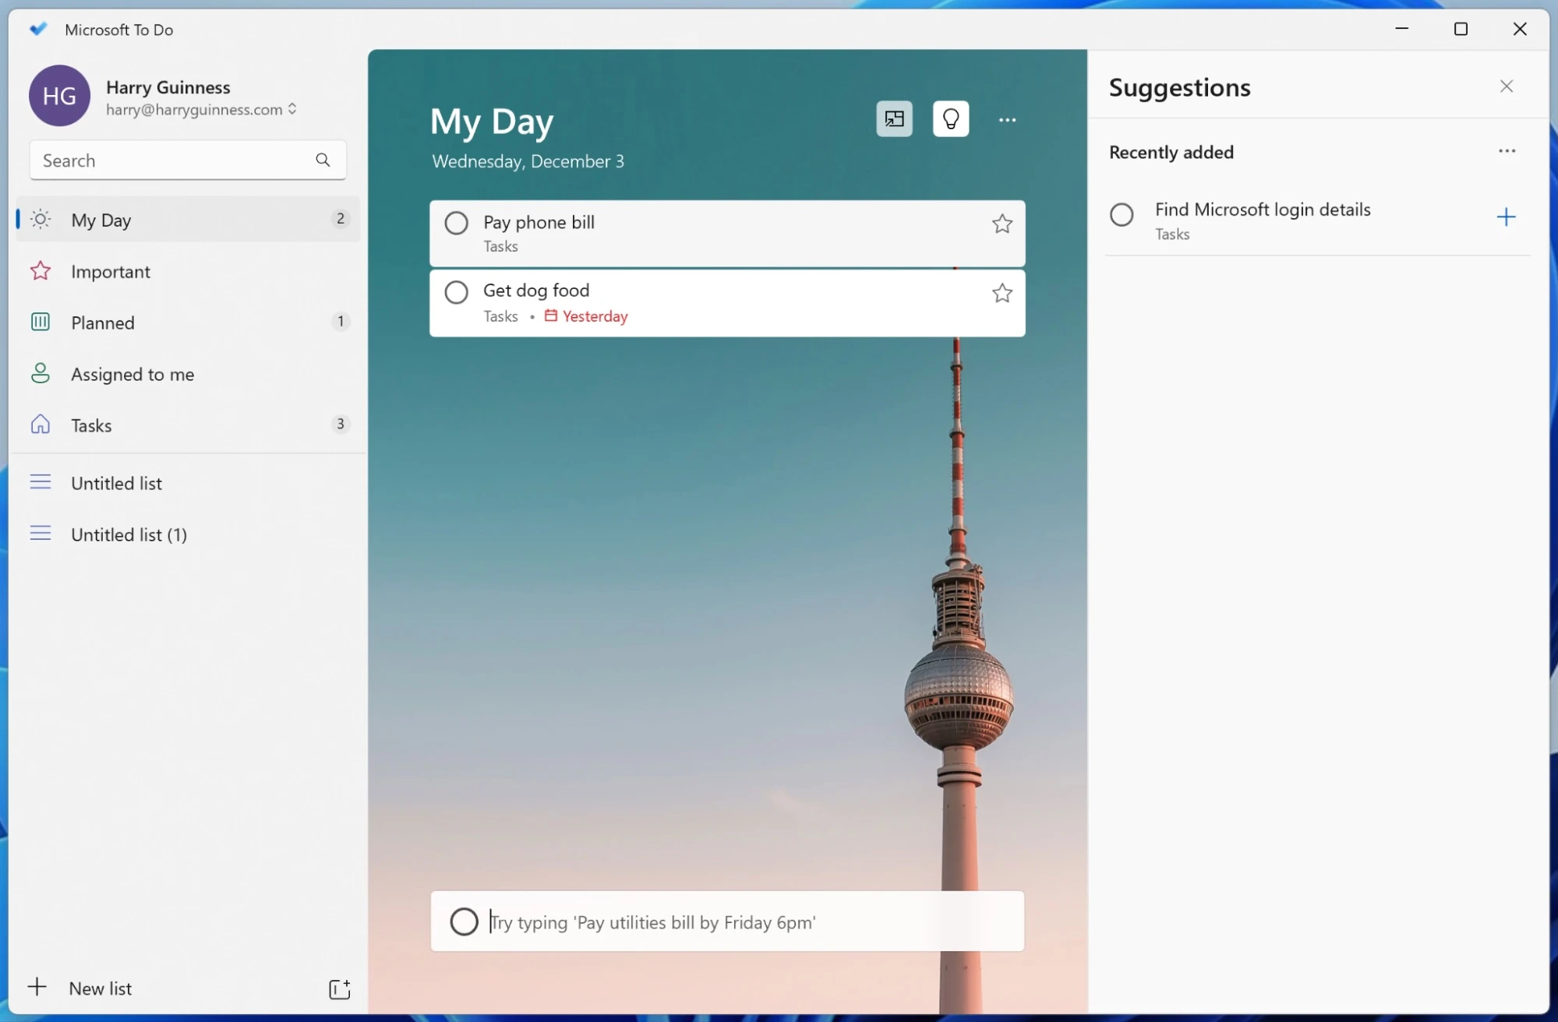This screenshot has width=1558, height=1022.
Task: Close the Suggestions panel
Action: click(x=1506, y=86)
